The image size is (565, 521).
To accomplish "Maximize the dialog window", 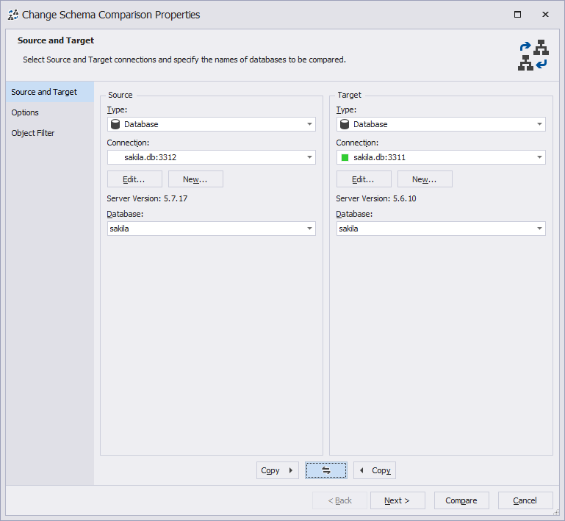I will tap(517, 15).
